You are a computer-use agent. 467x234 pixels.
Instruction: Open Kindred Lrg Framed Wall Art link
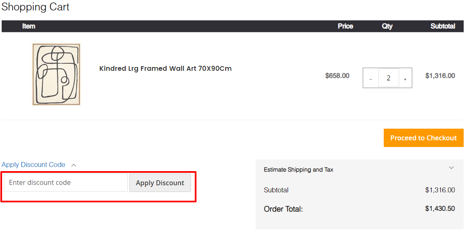(165, 69)
